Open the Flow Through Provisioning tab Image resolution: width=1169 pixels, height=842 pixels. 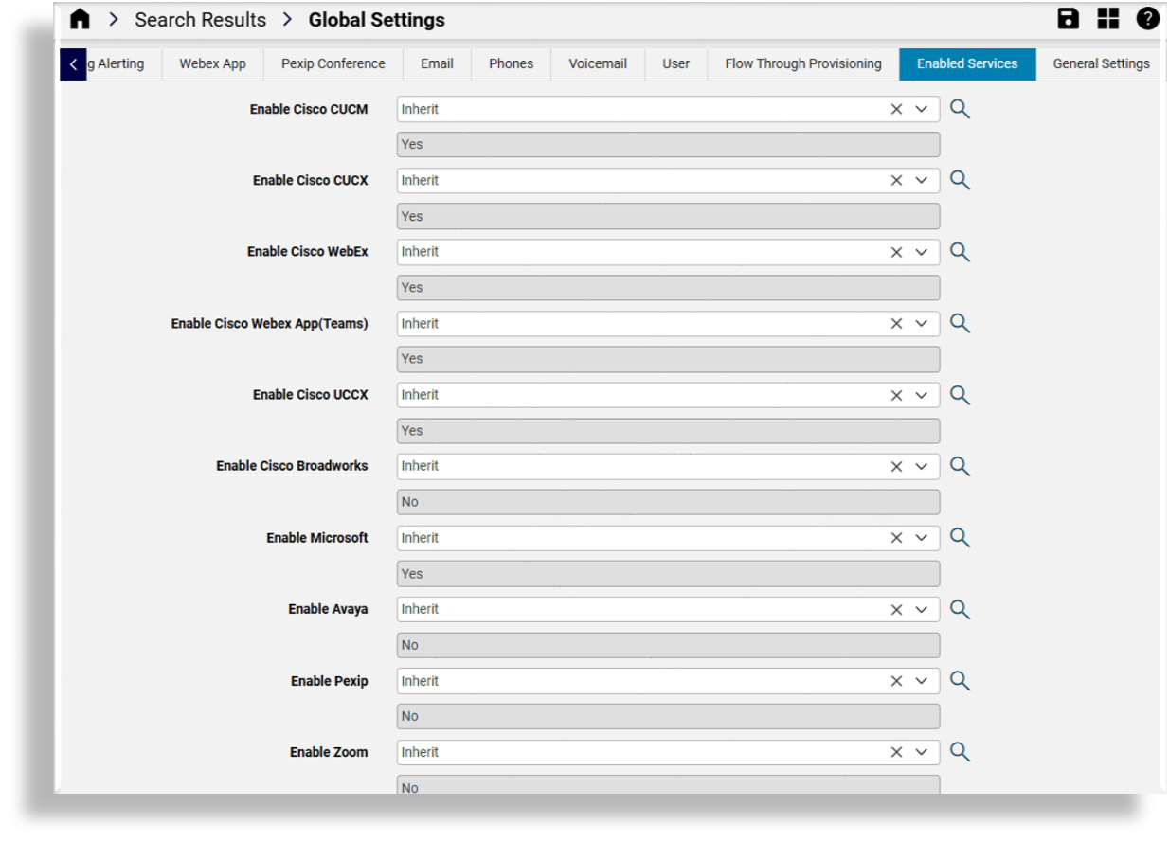[x=802, y=63]
